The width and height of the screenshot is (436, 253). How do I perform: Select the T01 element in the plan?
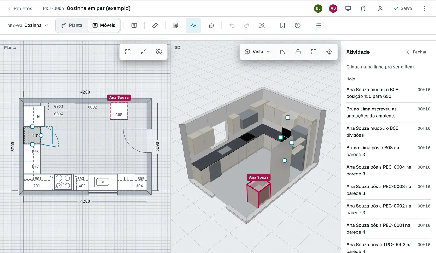point(33,135)
